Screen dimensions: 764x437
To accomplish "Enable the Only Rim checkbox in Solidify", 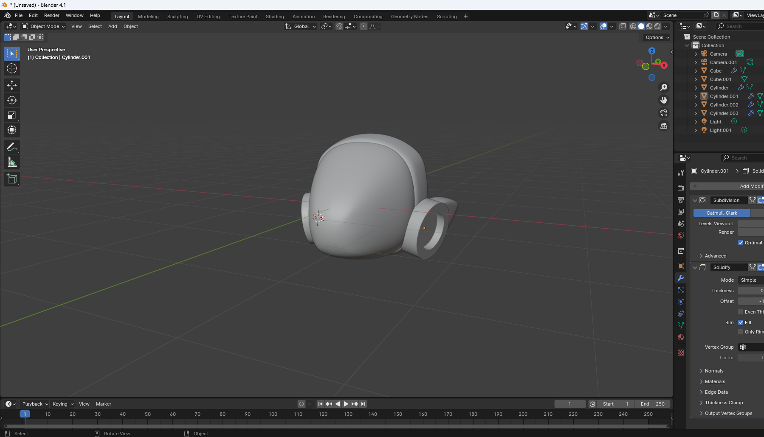I will pyautogui.click(x=741, y=332).
